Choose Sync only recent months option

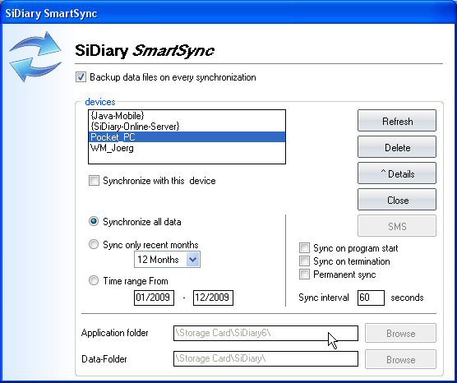pos(94,244)
